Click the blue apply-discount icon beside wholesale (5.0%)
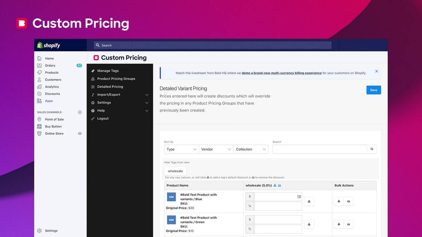This screenshot has width=422, height=237. tap(274, 185)
